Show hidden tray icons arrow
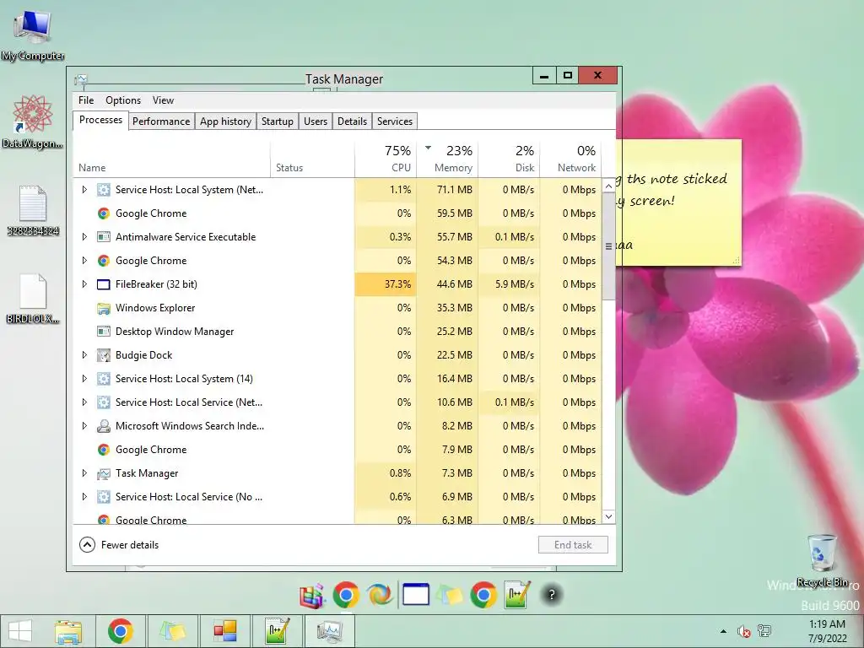Image resolution: width=864 pixels, height=648 pixels. point(723,631)
